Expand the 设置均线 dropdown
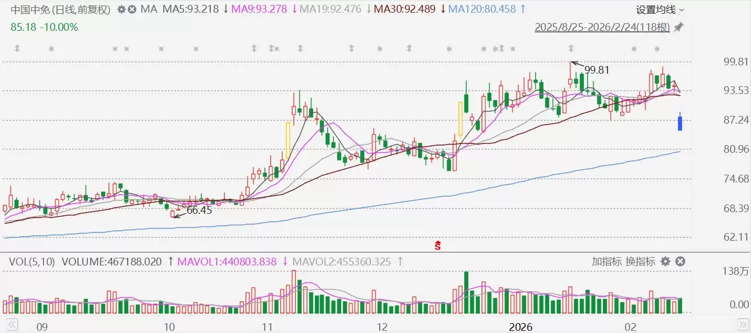 pyautogui.click(x=660, y=9)
